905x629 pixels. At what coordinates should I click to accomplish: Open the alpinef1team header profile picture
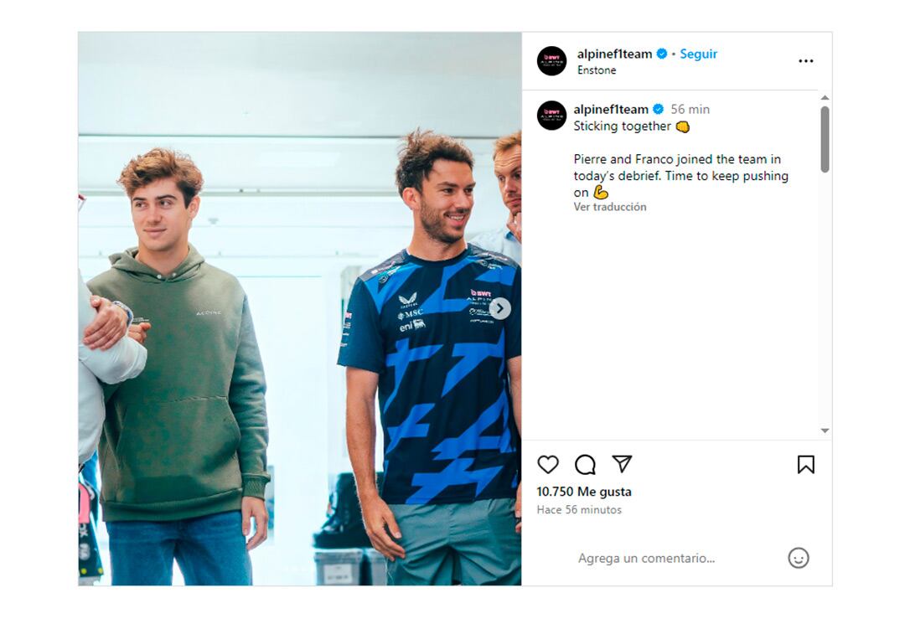tap(551, 61)
